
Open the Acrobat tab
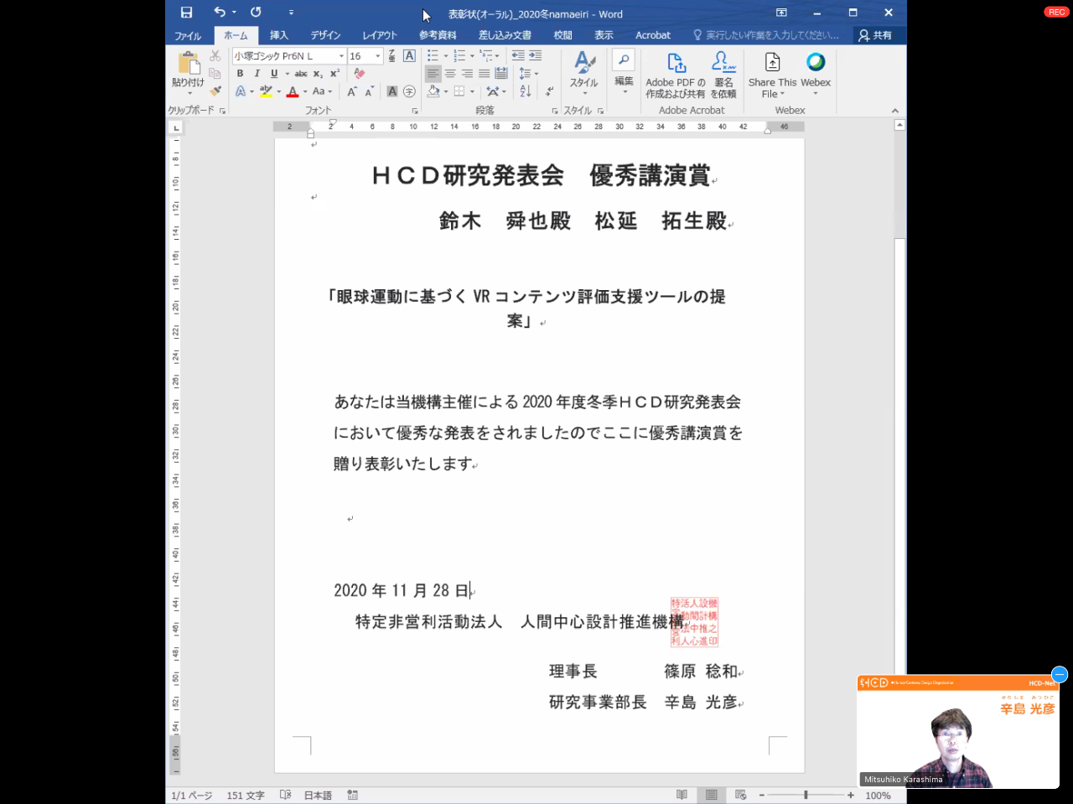tap(653, 35)
